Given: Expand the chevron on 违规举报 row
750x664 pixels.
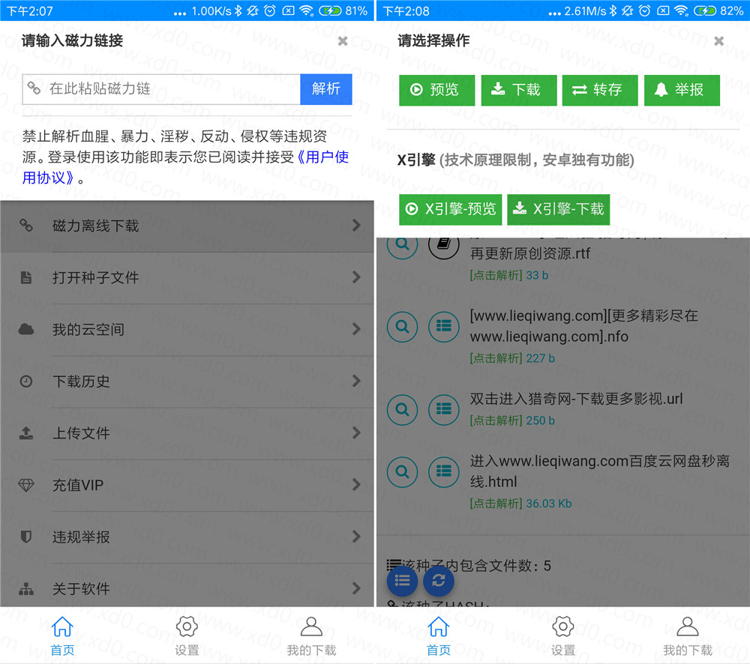Looking at the screenshot, I should pos(356,537).
